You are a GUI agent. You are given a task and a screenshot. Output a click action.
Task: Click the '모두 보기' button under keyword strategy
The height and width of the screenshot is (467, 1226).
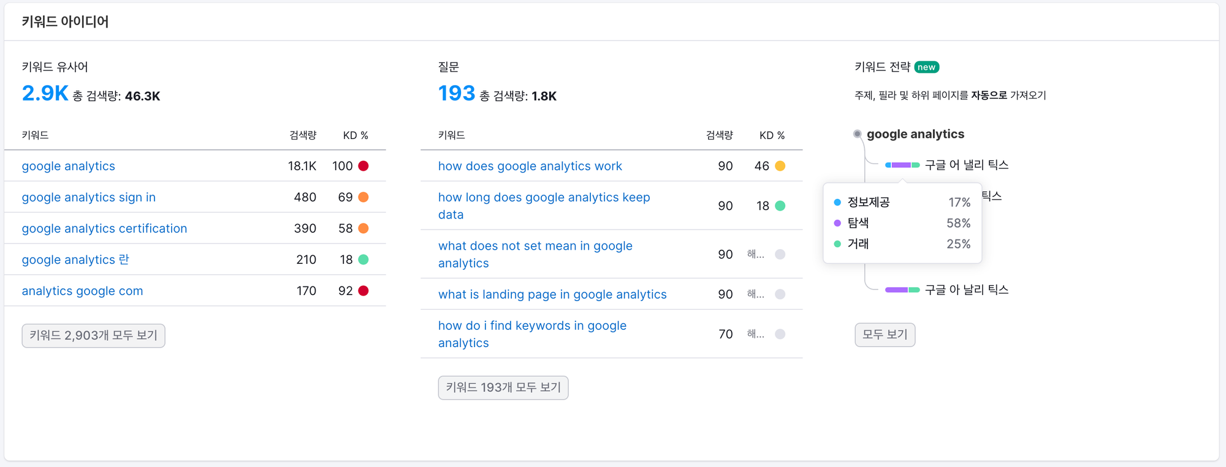(885, 335)
